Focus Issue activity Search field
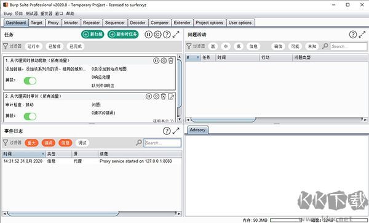The image size is (369, 223). coord(349,46)
